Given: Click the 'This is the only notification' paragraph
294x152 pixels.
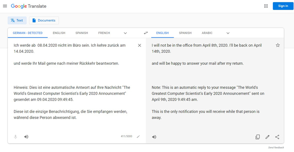Looking at the screenshot, I should (205, 115).
